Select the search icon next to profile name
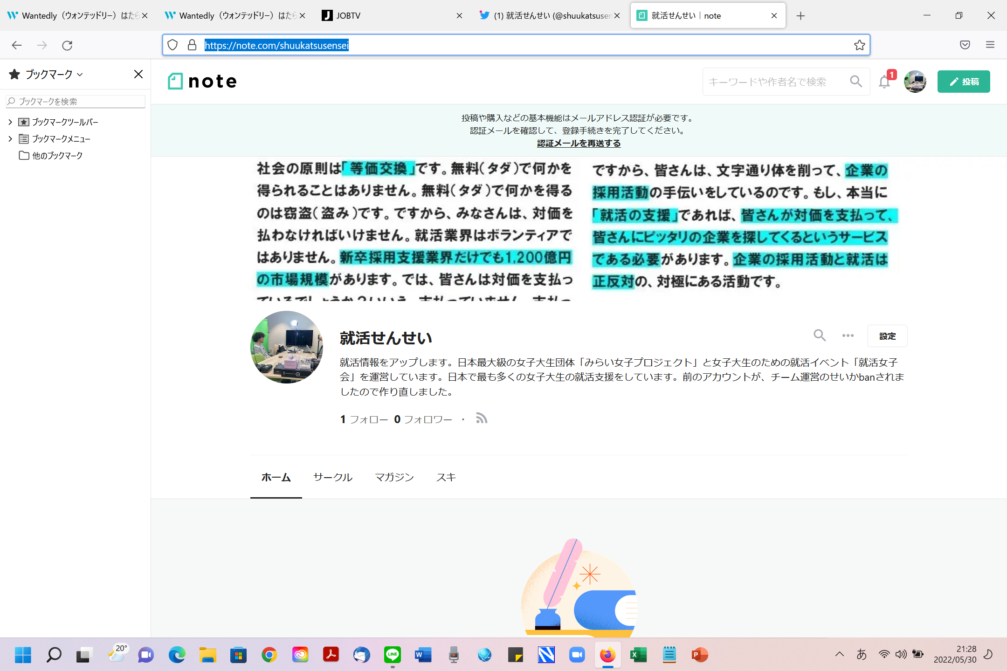The height and width of the screenshot is (671, 1007). click(820, 335)
